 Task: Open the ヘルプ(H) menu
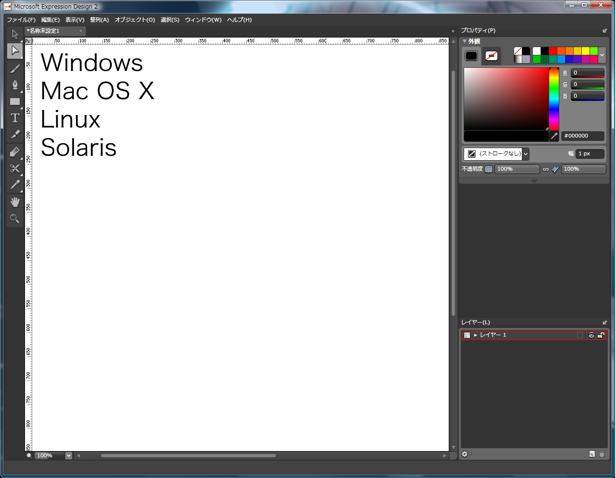tap(239, 20)
